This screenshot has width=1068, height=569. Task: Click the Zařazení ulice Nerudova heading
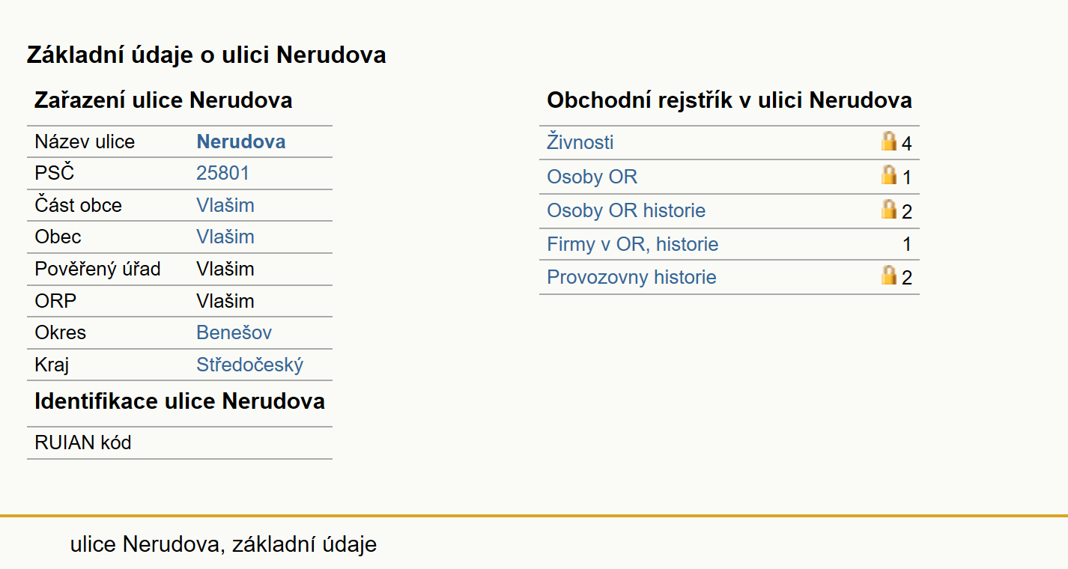click(x=163, y=100)
